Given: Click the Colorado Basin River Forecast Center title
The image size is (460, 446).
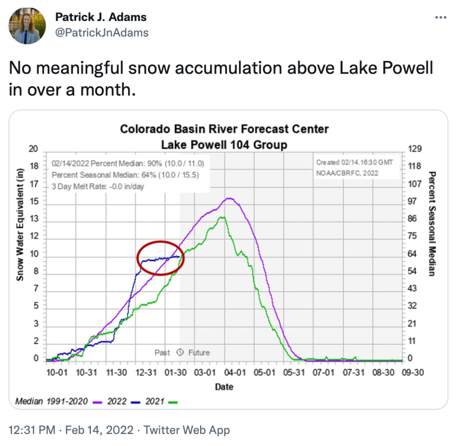Looking at the screenshot, I should pyautogui.click(x=224, y=129).
